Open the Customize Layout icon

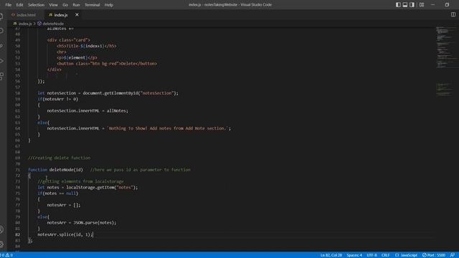(422, 5)
